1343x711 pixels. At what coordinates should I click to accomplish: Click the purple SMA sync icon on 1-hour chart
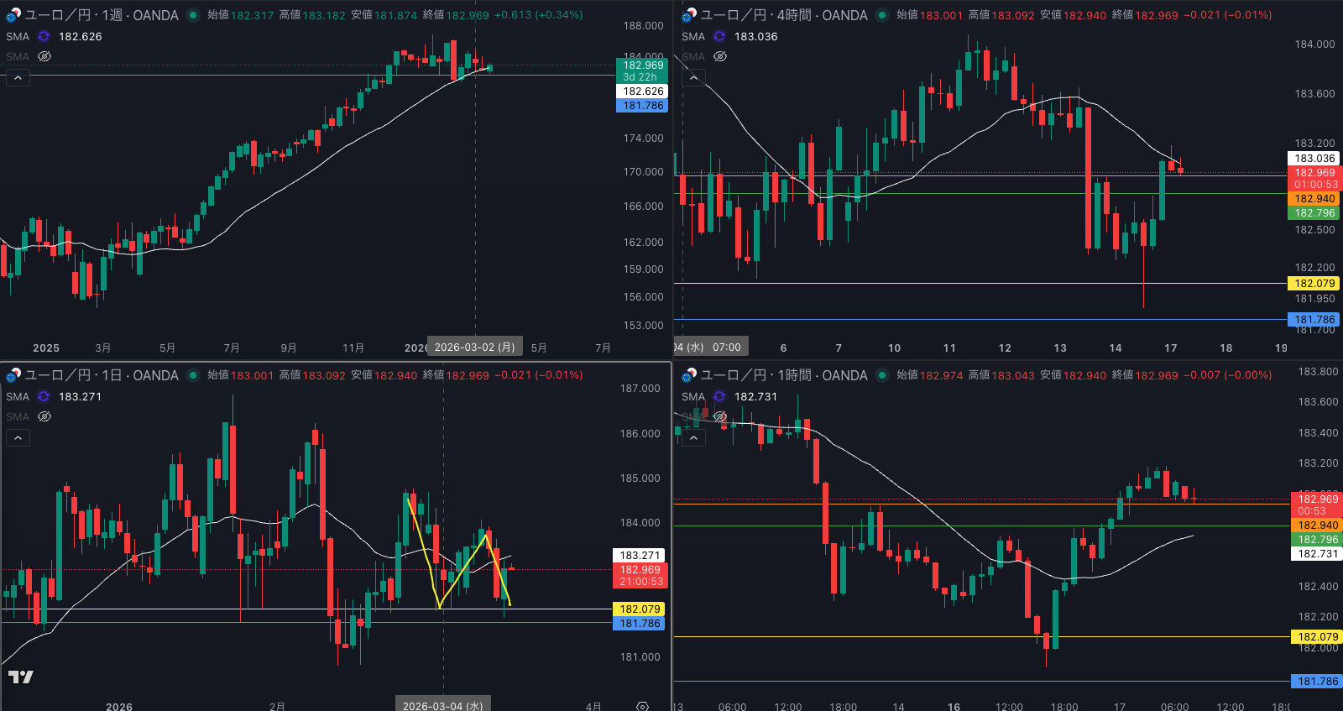(719, 396)
